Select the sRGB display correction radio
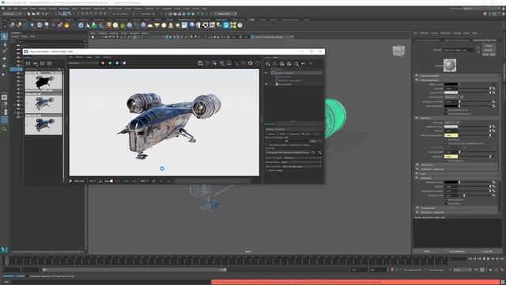 point(278,134)
